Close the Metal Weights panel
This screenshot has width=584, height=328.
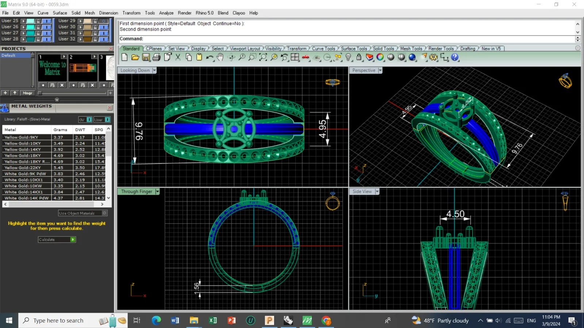tap(109, 108)
